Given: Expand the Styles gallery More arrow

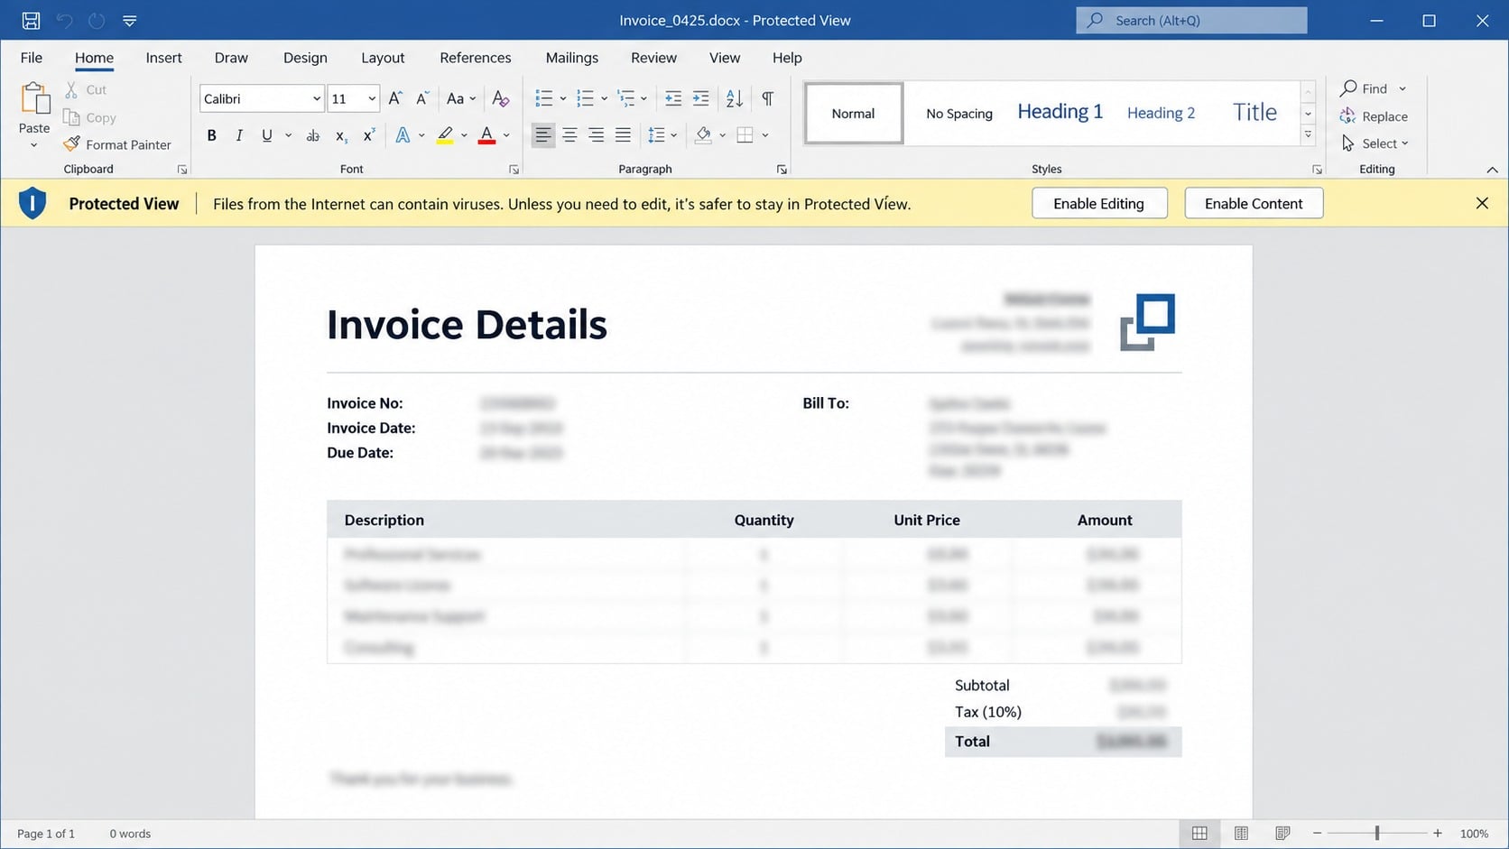Looking at the screenshot, I should pyautogui.click(x=1308, y=135).
